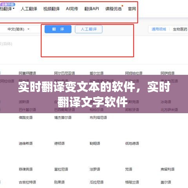This screenshot has height=188, width=188.
Task: Go to the AI同传 page
Action: click(72, 9)
